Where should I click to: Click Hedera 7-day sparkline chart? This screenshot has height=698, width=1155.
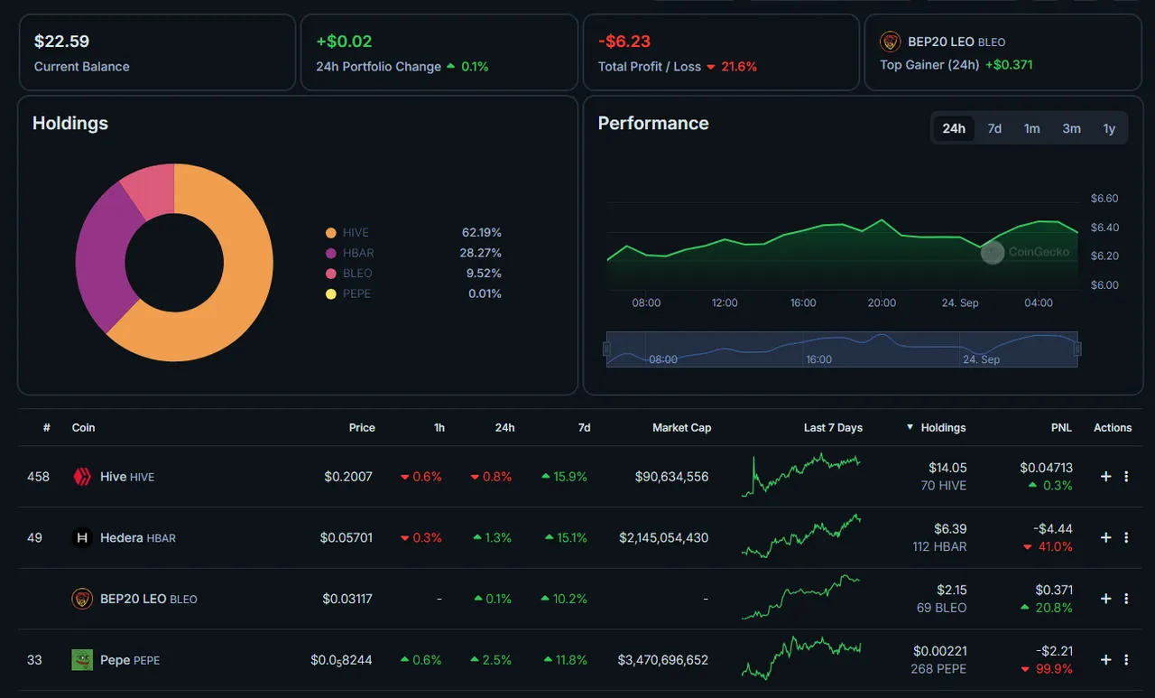coord(801,536)
